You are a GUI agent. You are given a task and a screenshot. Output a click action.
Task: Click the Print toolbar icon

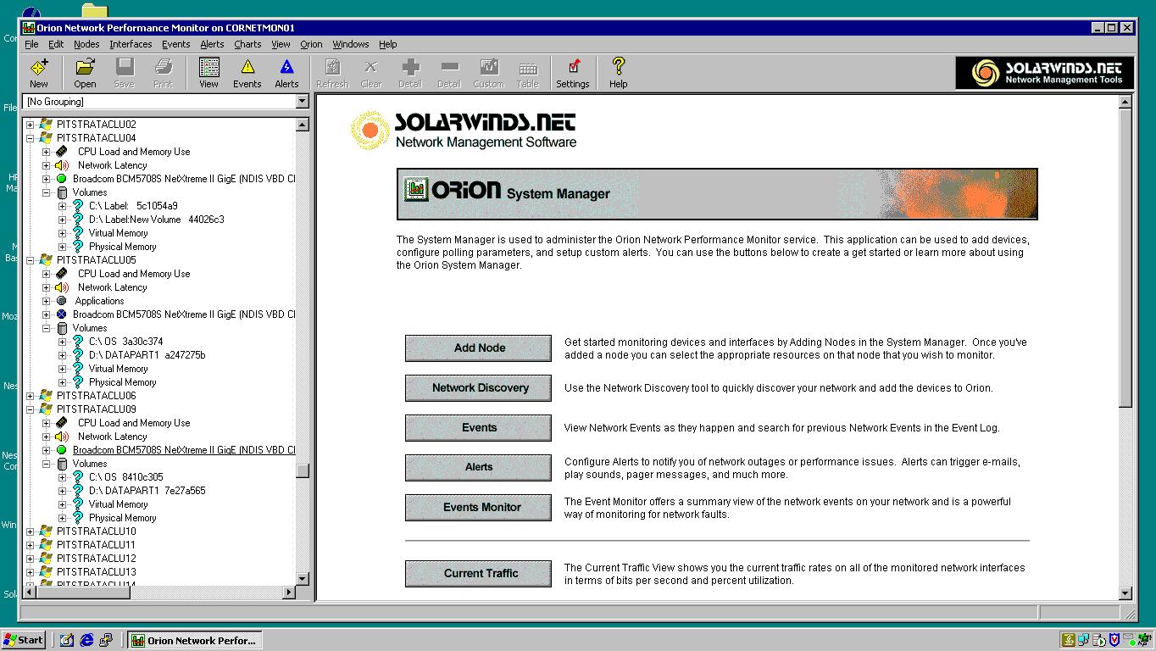tap(163, 73)
